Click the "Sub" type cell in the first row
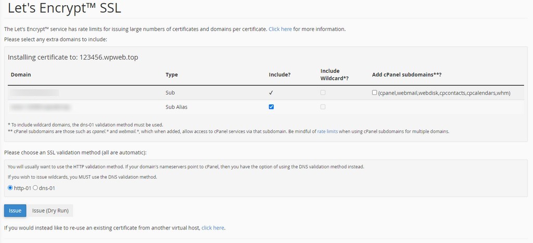Image resolution: width=533 pixels, height=243 pixels. [170, 92]
